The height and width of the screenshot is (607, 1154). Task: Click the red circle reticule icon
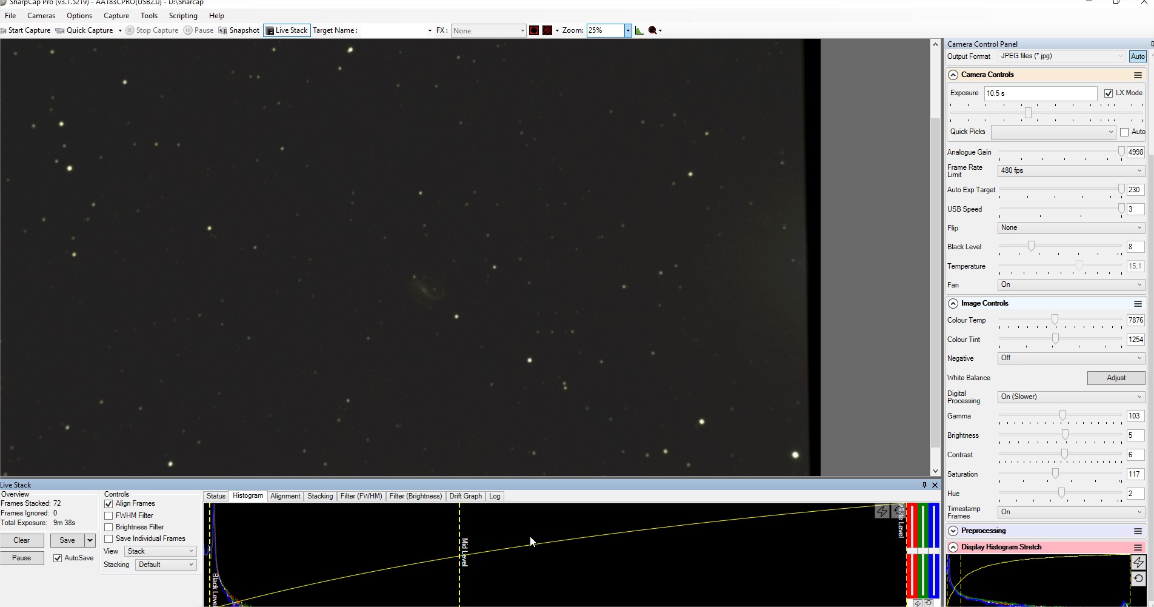pyautogui.click(x=534, y=30)
